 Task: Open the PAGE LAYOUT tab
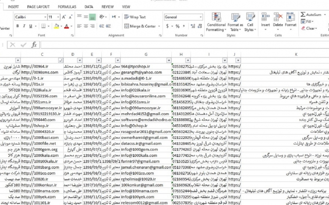38,7
